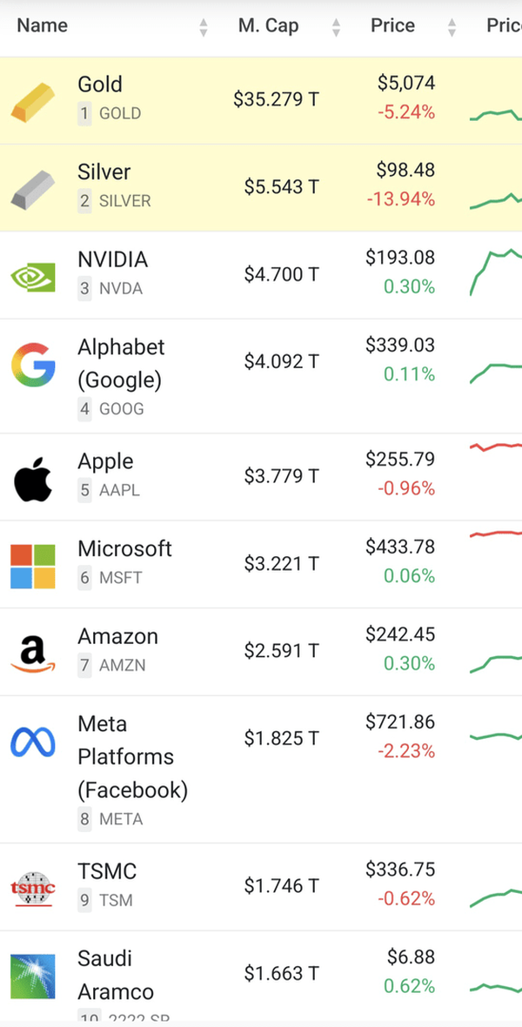Click Apple's red price trend chart
Image resolution: width=522 pixels, height=1027 pixels.
496,446
